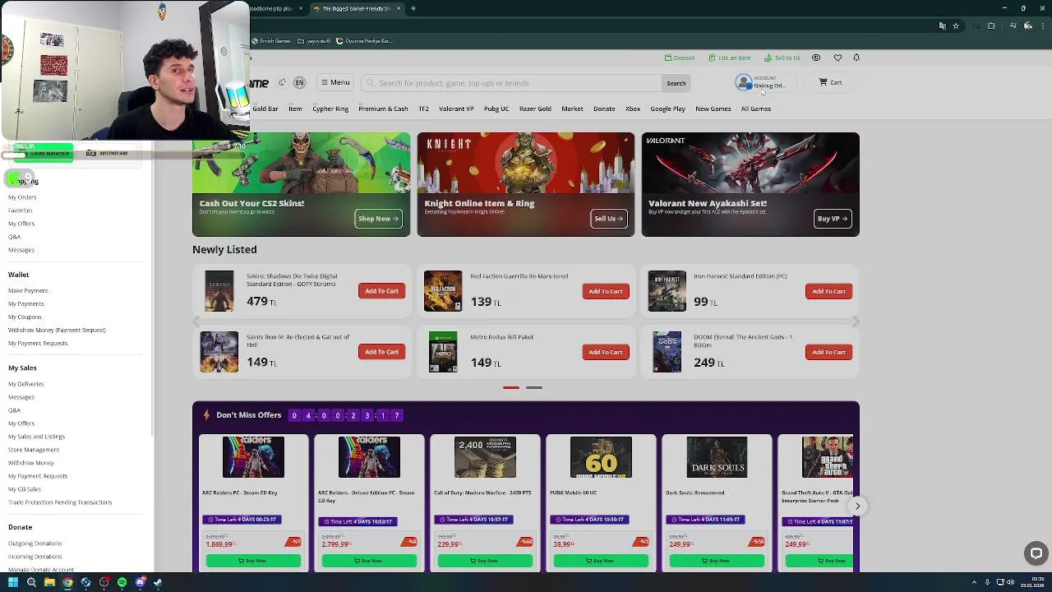Buy ARC Raiders PC Steam CD Key

click(253, 561)
